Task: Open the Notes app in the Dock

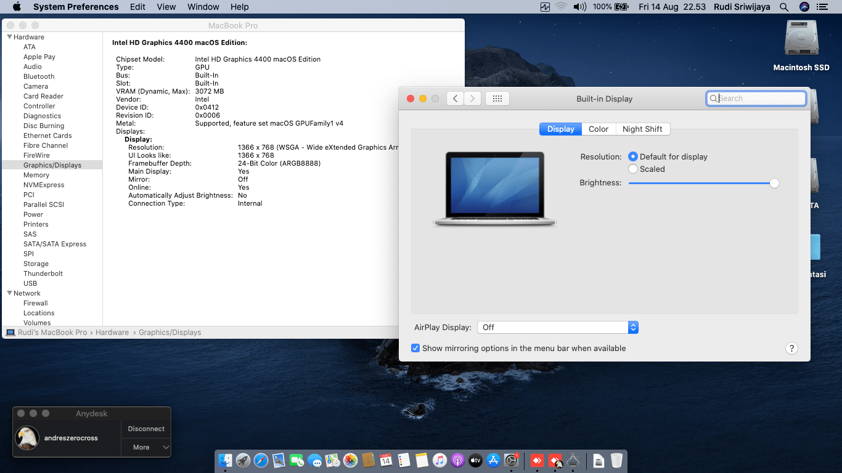Action: coord(422,460)
